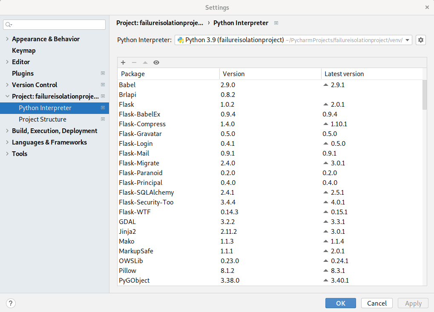
Task: Click the help question mark button
Action: [11, 303]
